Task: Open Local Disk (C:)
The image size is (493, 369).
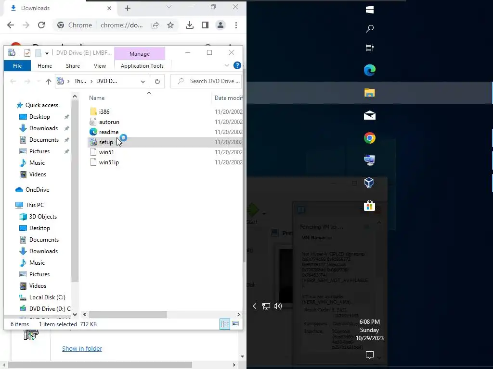Action: pyautogui.click(x=47, y=297)
